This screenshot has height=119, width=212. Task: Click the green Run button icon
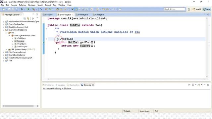(x=28, y=9)
